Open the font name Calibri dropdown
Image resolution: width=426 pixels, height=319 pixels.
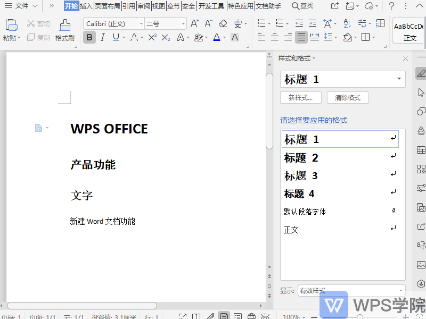(x=141, y=23)
